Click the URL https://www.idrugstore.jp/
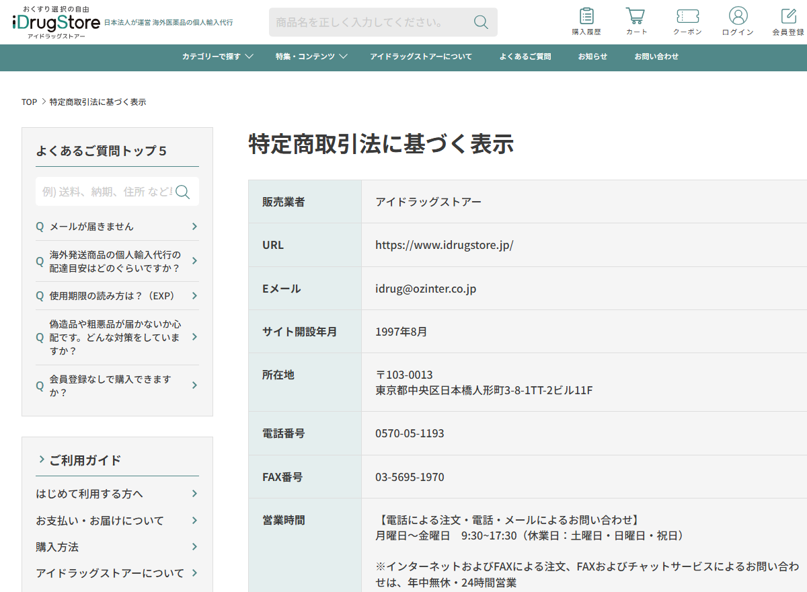Viewport: 807px width, 592px height. point(445,245)
